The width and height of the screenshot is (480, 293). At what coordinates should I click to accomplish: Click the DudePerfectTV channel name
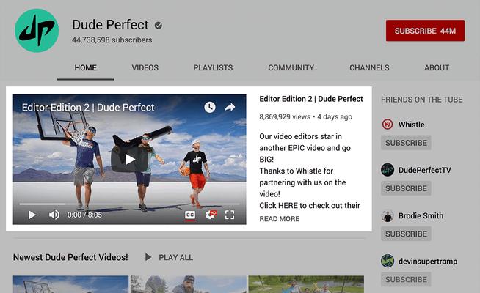click(425, 170)
